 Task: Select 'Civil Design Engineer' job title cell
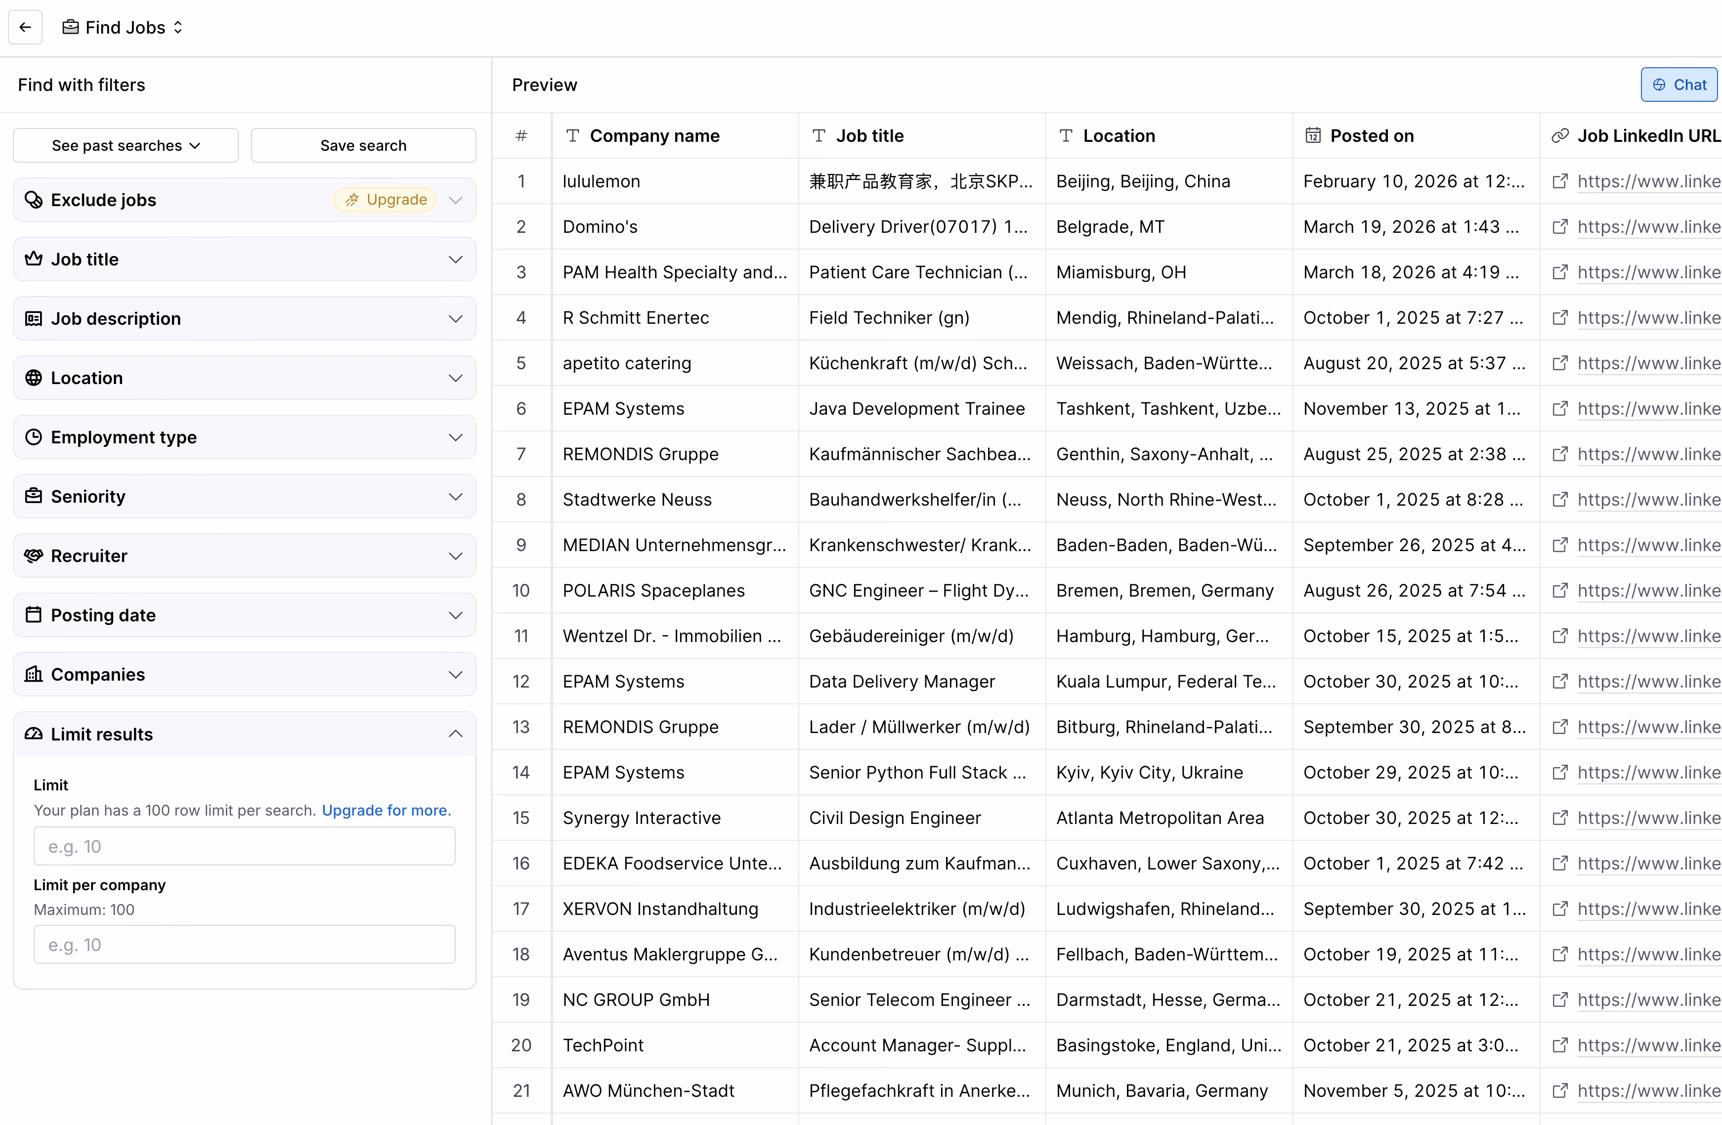(922, 818)
